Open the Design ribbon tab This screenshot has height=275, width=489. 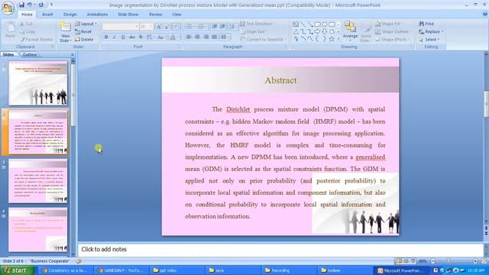(x=70, y=15)
